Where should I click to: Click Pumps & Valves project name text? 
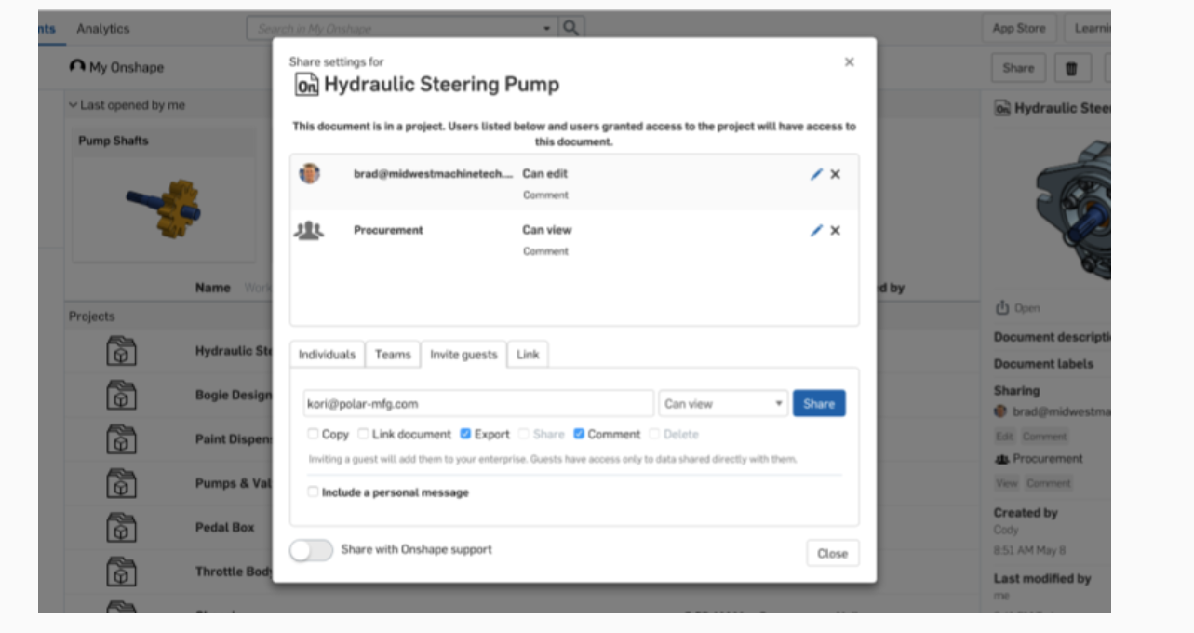[234, 483]
